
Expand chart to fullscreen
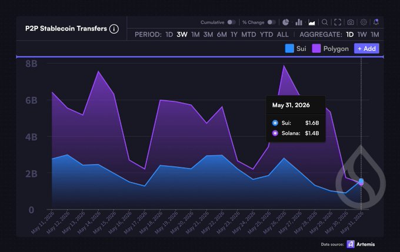point(338,22)
